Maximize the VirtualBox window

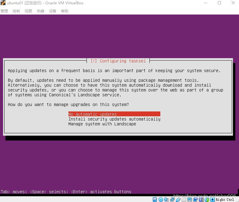point(219,3)
